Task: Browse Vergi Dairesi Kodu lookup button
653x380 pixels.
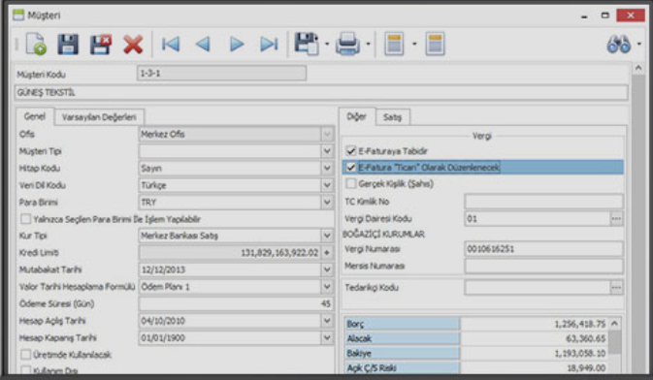Action: coord(616,218)
